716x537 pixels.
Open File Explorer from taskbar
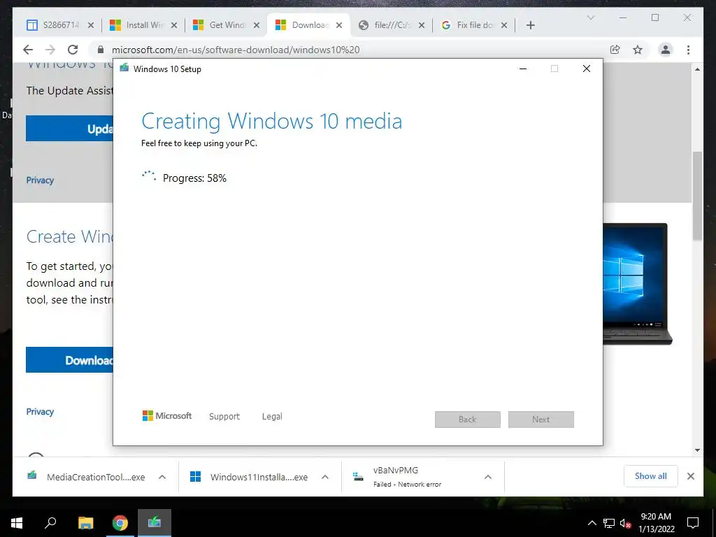(x=85, y=523)
